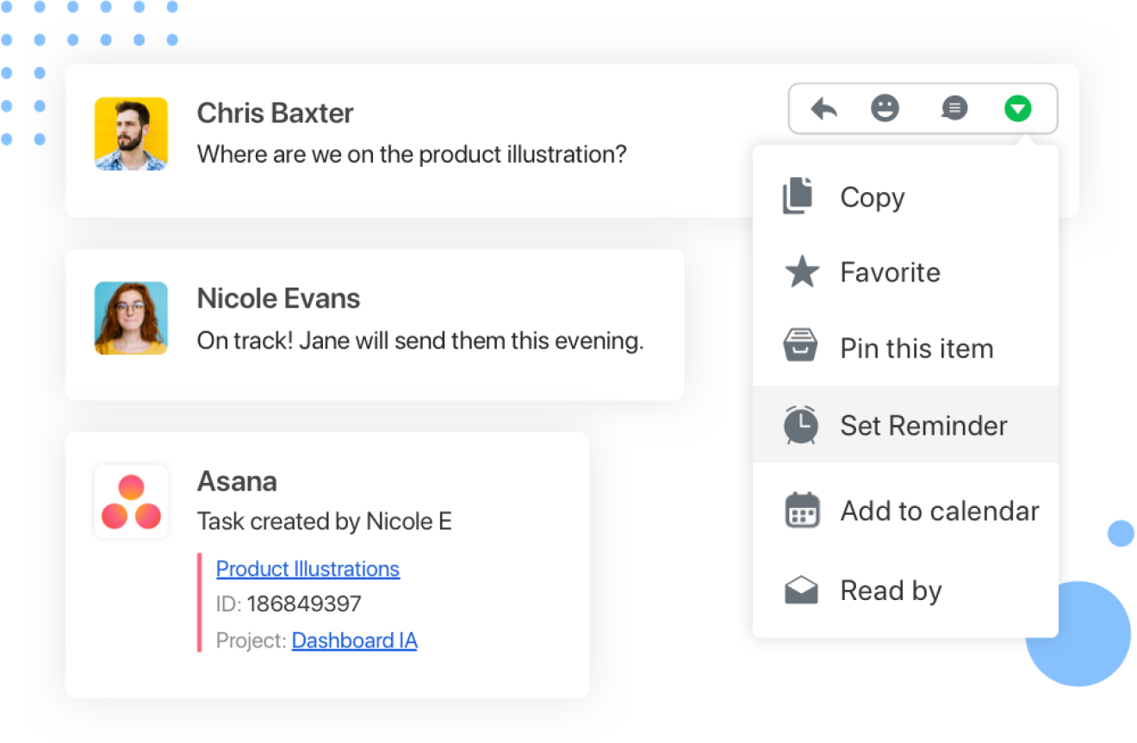Click the Asana task ID number
This screenshot has width=1137, height=743.
[319, 604]
